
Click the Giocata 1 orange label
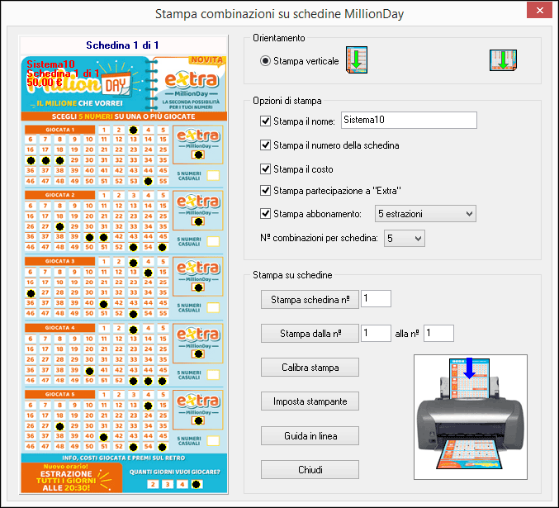pyautogui.click(x=60, y=130)
